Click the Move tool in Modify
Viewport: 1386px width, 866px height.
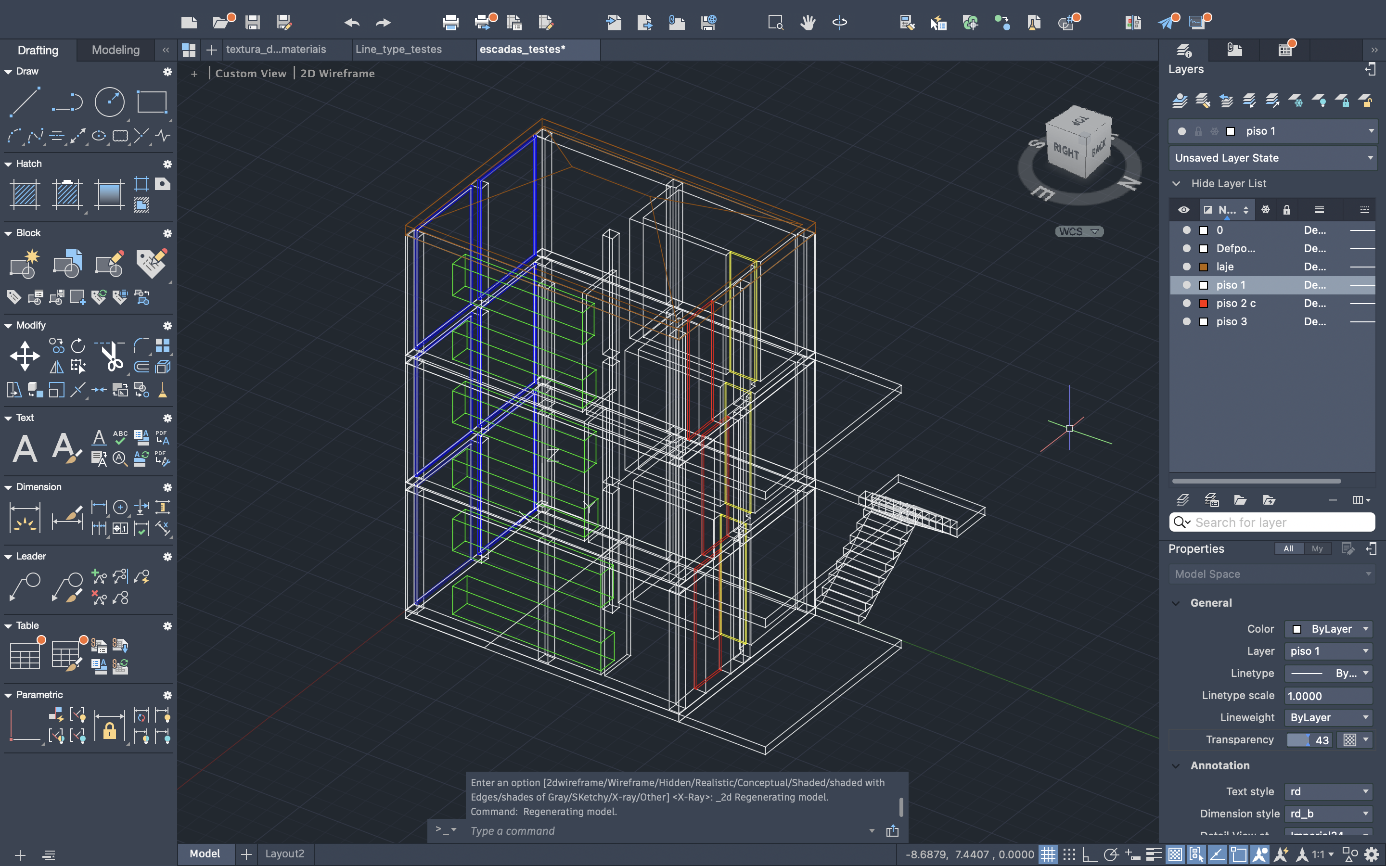(25, 356)
